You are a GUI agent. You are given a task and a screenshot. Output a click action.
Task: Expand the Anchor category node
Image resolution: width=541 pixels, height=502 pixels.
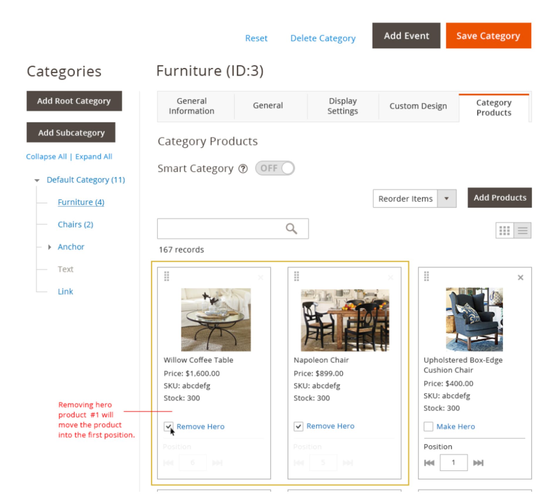point(50,247)
